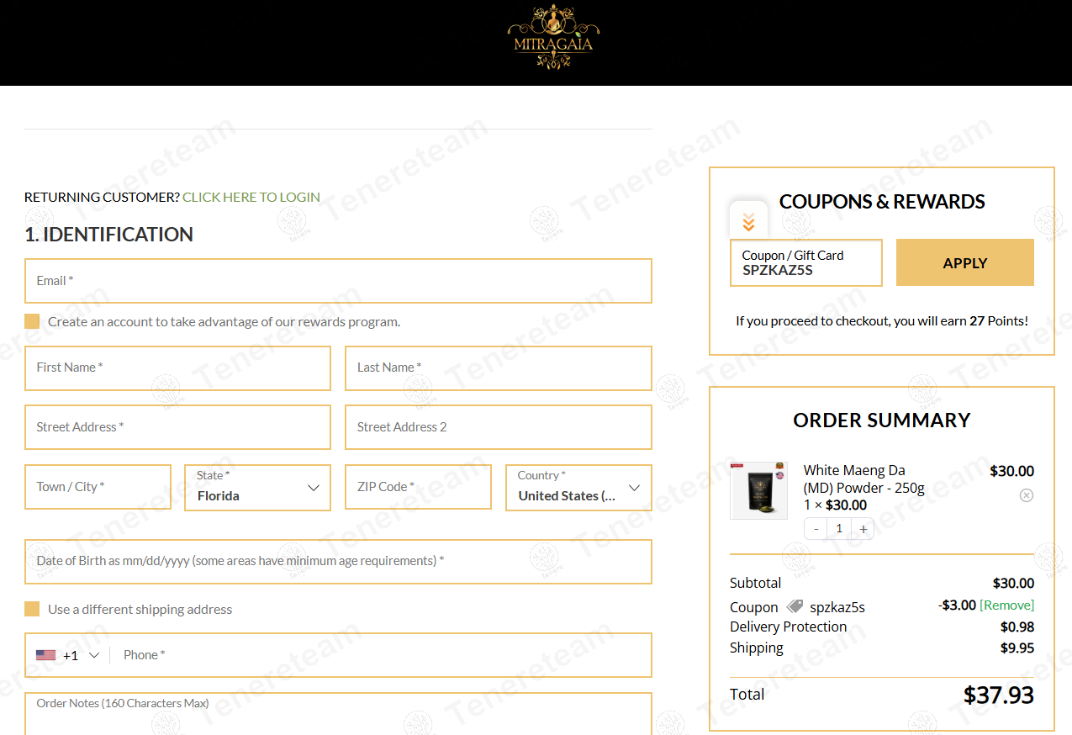
Task: Click the -$3.00 coupon discount amount
Action: point(957,605)
